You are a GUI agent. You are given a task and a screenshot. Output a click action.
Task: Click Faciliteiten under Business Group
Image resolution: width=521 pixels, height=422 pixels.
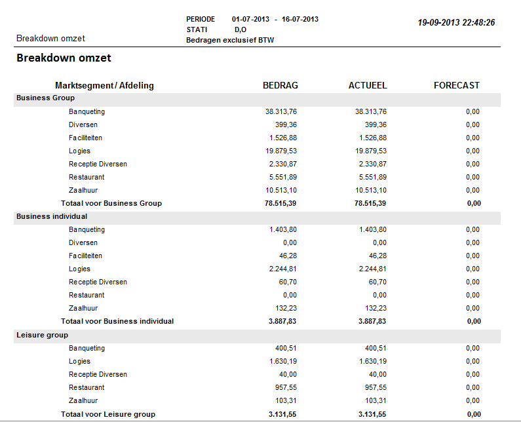click(x=85, y=138)
